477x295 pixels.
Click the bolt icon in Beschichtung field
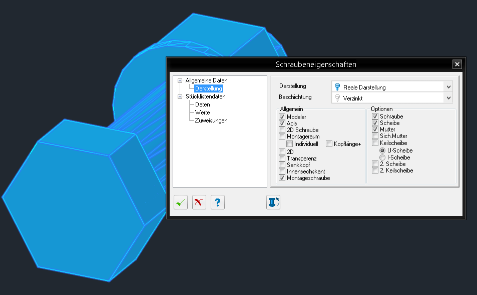point(337,98)
